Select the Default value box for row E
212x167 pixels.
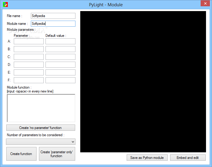(60, 72)
